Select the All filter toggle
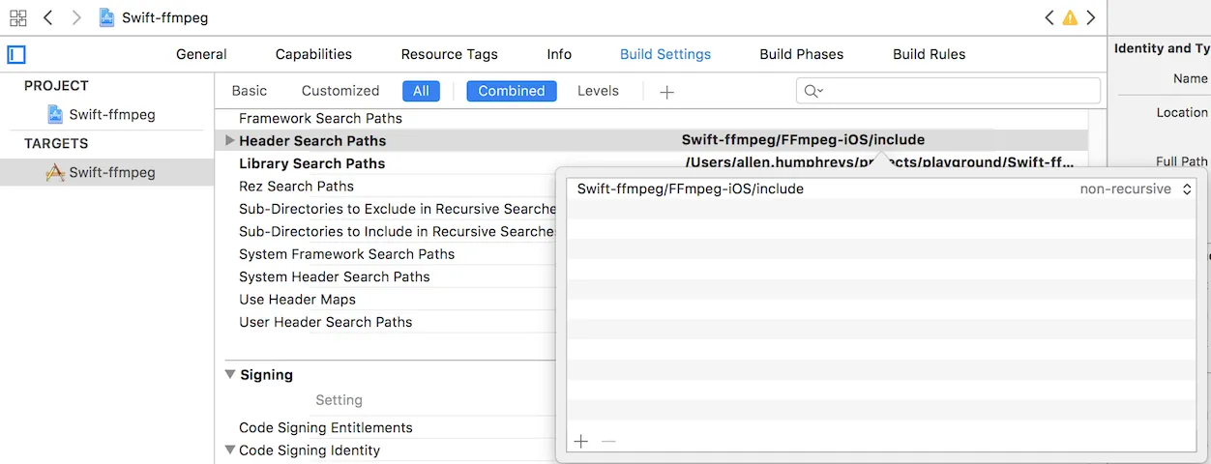 [421, 91]
